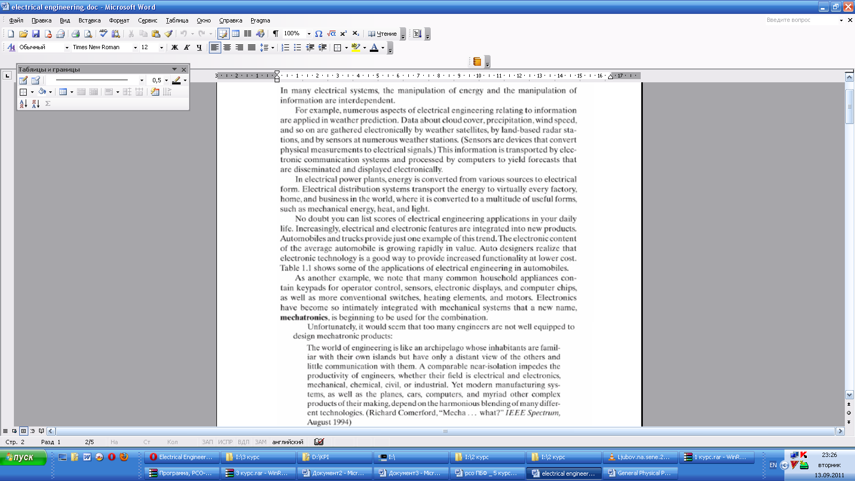Switch to Документ2 taskbar window
This screenshot has width=855, height=481.
pyautogui.click(x=334, y=473)
